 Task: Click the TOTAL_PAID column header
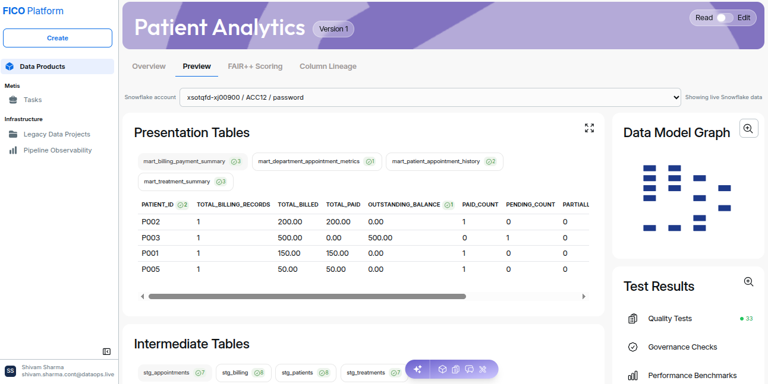click(x=343, y=205)
